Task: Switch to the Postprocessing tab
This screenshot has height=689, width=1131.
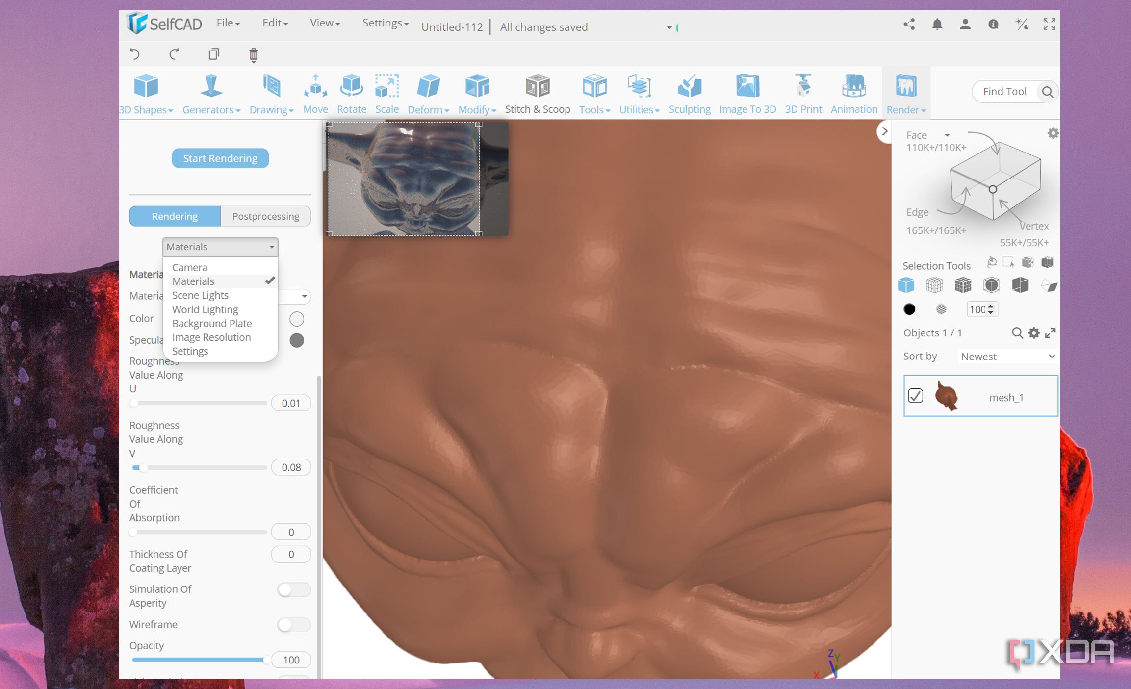Action: tap(265, 216)
